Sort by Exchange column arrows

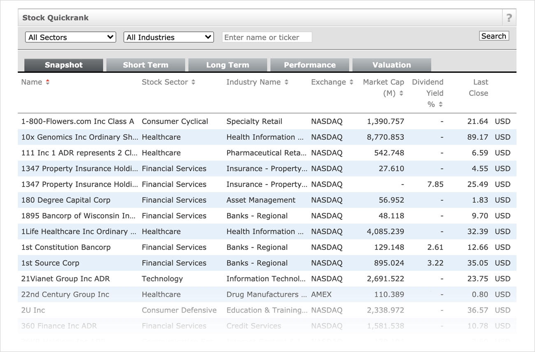(x=351, y=82)
